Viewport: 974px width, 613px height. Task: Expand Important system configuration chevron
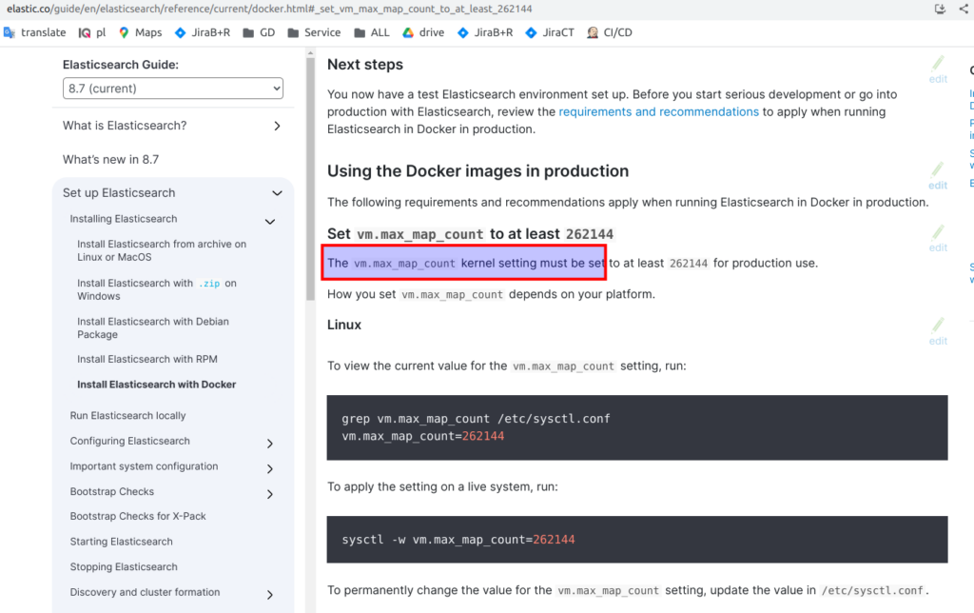pyautogui.click(x=270, y=468)
